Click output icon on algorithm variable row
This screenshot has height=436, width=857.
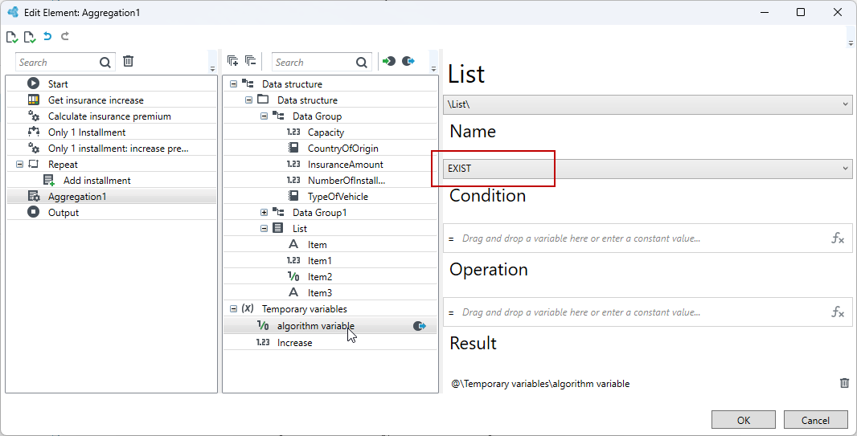(x=419, y=326)
